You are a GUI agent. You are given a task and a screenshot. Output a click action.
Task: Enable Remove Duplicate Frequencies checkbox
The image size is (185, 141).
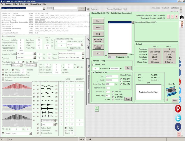(x=3, y=78)
